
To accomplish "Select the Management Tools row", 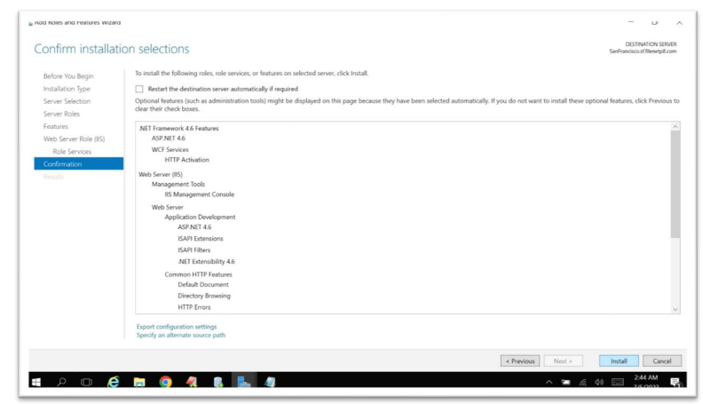I will coord(178,185).
